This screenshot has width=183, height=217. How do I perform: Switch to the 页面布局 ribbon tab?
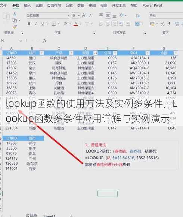pyautogui.click(x=54, y=6)
